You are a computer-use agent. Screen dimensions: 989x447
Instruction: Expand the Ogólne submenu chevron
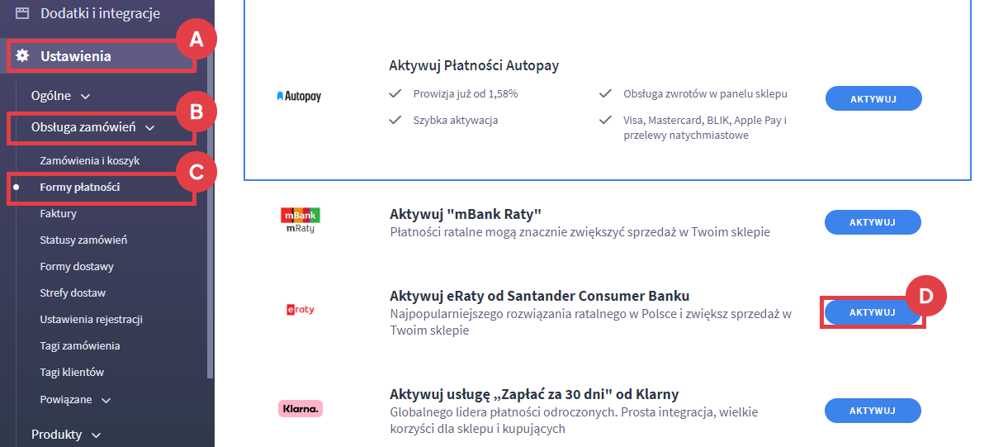[86, 96]
